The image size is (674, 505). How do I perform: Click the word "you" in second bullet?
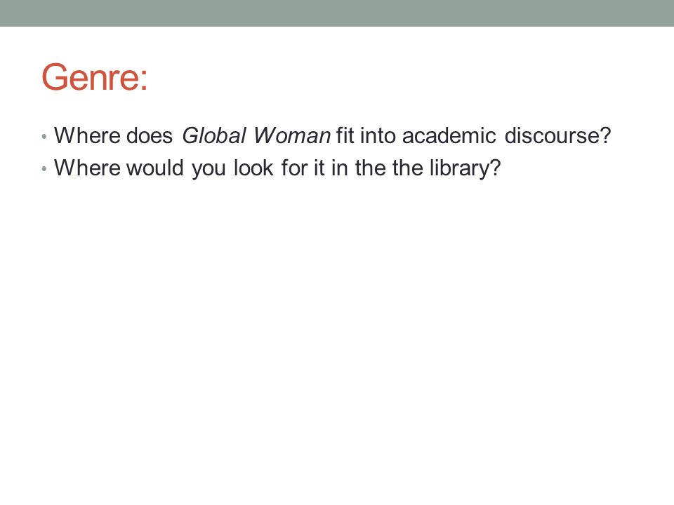pos(209,170)
